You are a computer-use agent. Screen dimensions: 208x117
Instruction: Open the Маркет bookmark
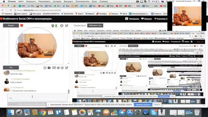coord(90,14)
